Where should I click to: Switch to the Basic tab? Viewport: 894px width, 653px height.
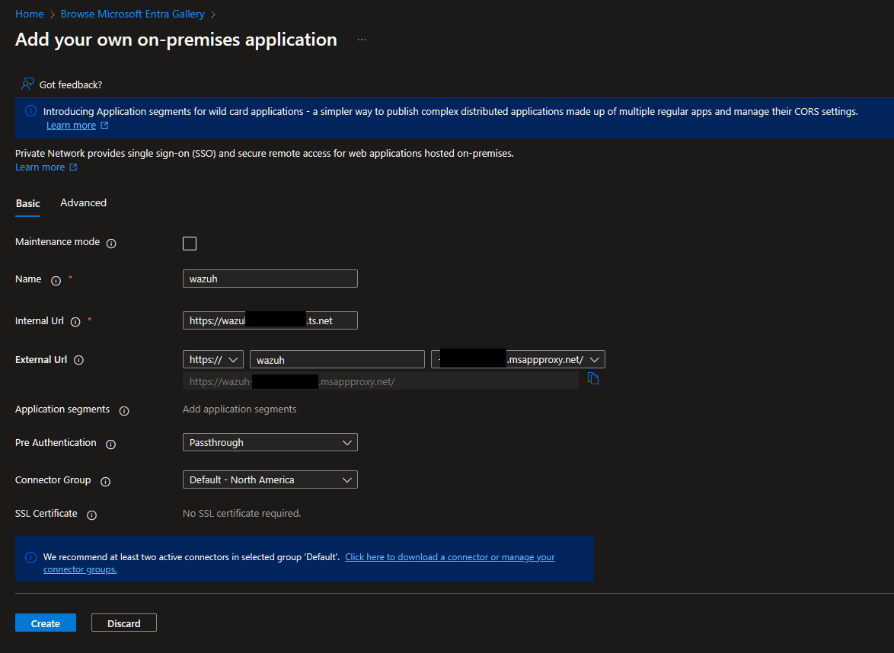click(27, 203)
